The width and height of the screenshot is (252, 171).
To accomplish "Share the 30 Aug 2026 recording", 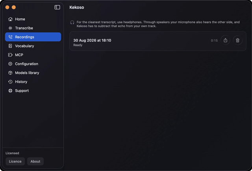I will (x=225, y=40).
